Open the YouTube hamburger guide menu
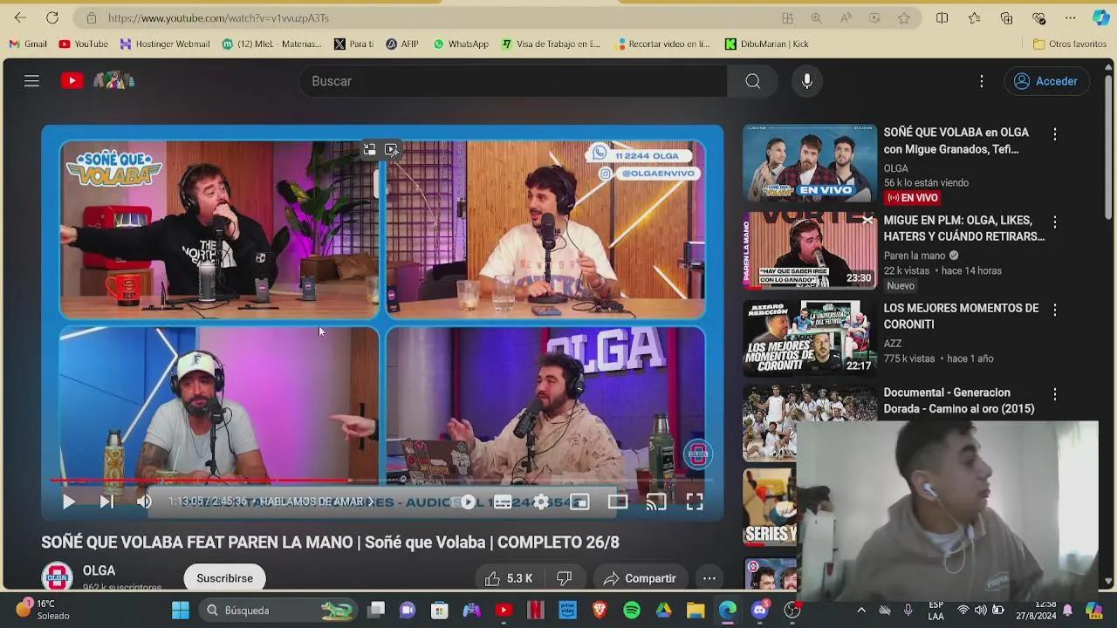Viewport: 1117px width, 628px height. (31, 81)
